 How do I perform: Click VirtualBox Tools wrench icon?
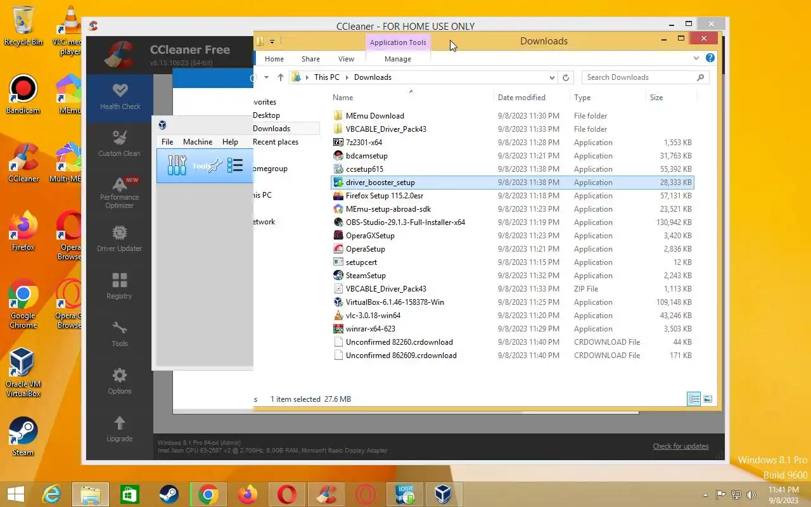coord(177,165)
